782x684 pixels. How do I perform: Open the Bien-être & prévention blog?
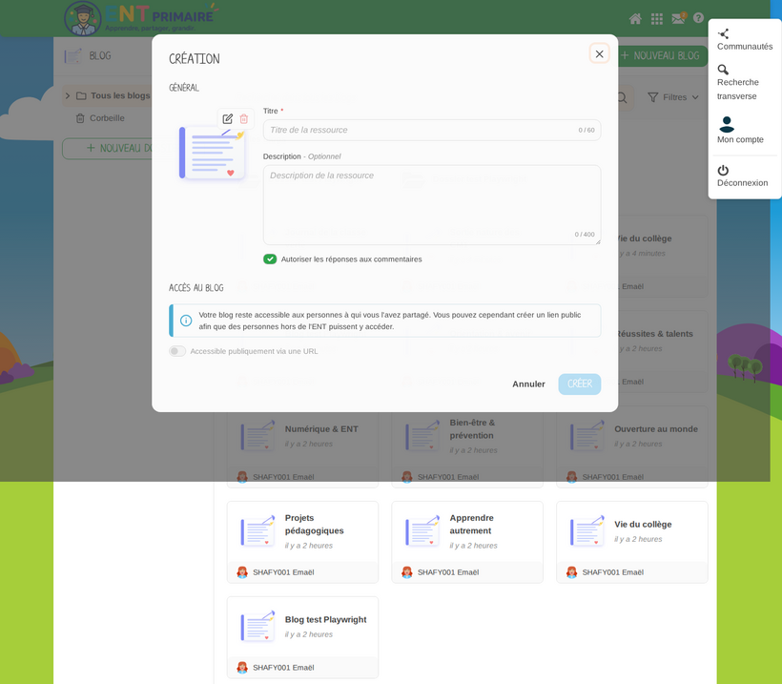pos(467,446)
